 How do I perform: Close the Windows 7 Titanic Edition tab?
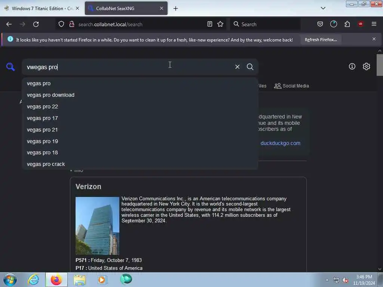tap(77, 8)
